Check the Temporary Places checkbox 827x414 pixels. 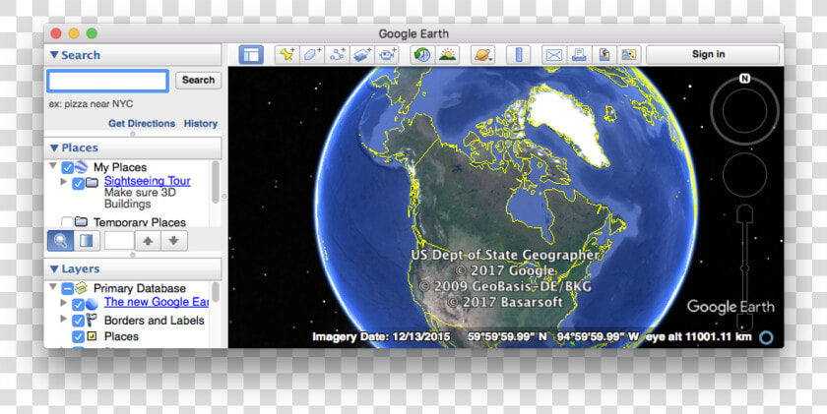(67, 222)
